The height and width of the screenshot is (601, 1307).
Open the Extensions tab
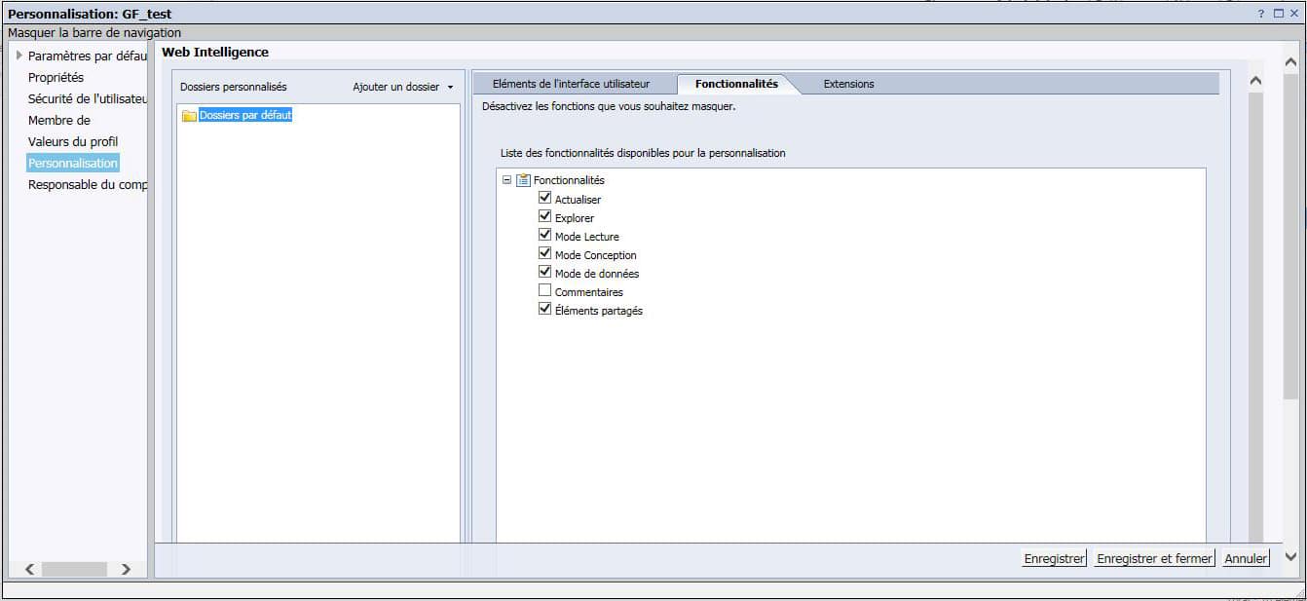pyautogui.click(x=848, y=84)
